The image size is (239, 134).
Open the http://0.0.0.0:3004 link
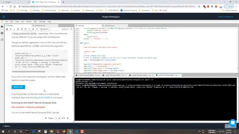tap(42, 98)
